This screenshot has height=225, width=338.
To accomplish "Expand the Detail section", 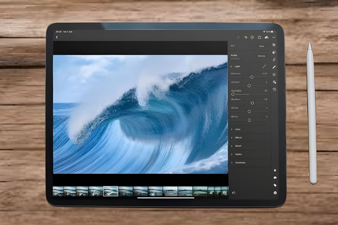I will pos(249,146).
